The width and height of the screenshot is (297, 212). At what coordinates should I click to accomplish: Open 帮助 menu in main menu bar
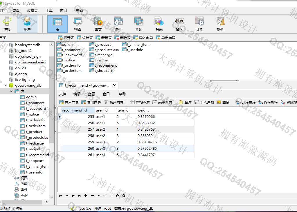pos(80,11)
